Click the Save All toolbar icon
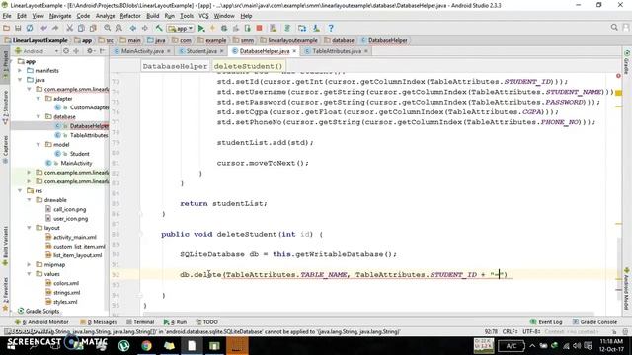 pyautogui.click(x=18, y=28)
